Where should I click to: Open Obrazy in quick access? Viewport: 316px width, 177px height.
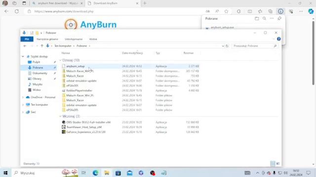click(x=37, y=79)
